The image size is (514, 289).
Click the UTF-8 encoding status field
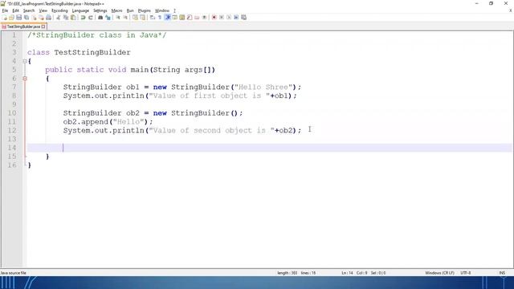(x=466, y=273)
